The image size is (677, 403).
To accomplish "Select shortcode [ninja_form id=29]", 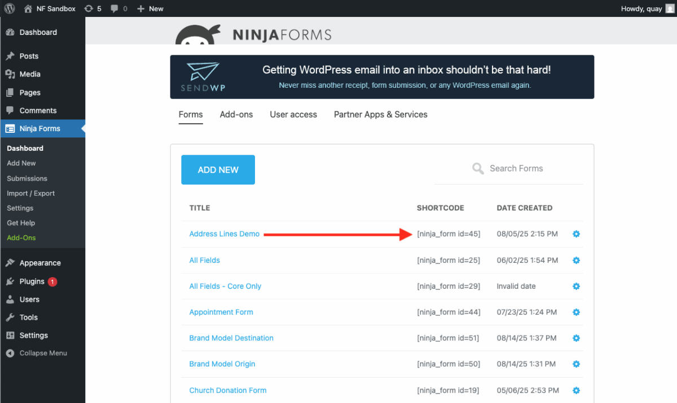I will pos(449,286).
